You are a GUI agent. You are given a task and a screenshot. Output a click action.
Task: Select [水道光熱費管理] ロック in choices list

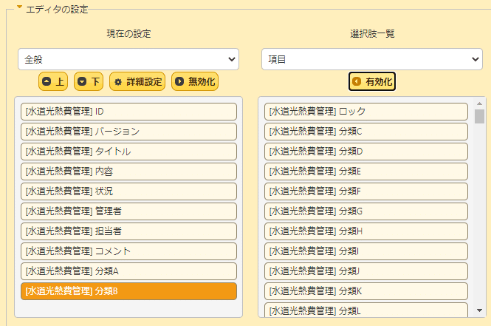click(366, 112)
